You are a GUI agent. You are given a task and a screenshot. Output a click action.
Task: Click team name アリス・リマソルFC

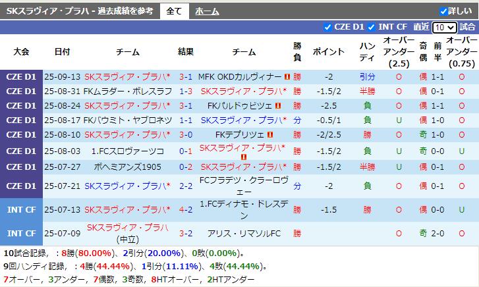pos(244,234)
